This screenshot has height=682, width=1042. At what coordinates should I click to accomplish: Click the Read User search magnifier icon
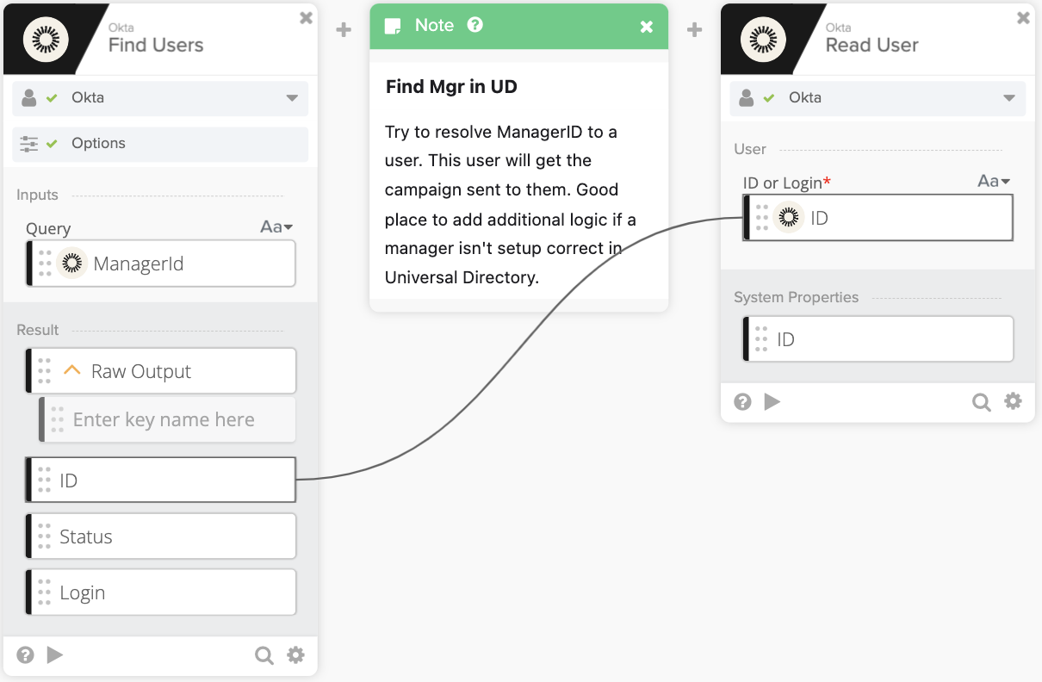[x=981, y=402]
